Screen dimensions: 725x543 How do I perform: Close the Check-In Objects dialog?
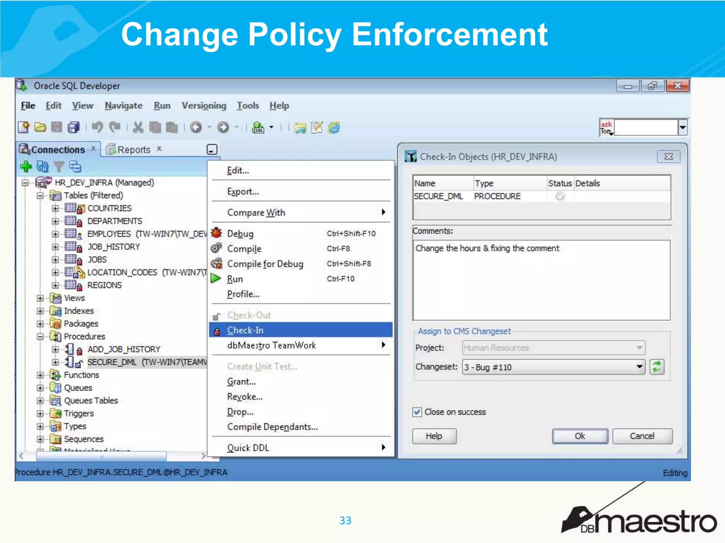668,157
